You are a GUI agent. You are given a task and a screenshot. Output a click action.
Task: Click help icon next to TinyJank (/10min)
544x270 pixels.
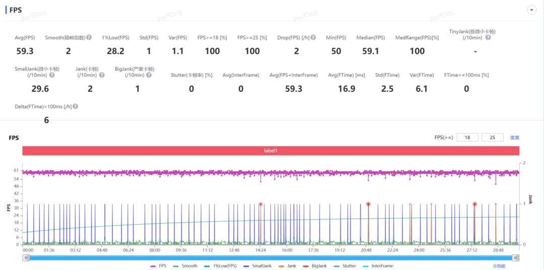[488, 38]
